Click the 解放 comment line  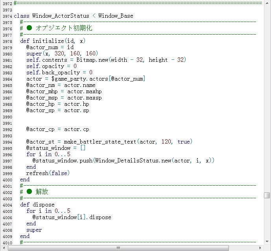[34, 192]
